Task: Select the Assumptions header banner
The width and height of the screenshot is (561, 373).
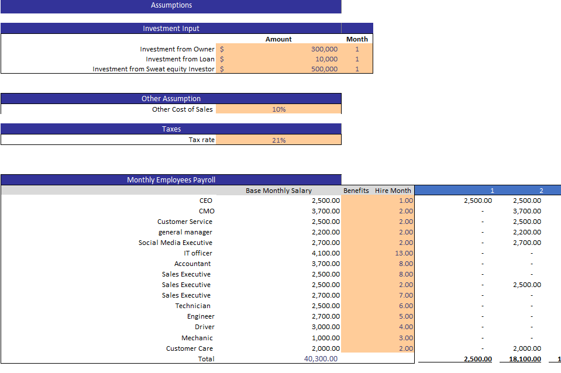Action: pos(171,6)
